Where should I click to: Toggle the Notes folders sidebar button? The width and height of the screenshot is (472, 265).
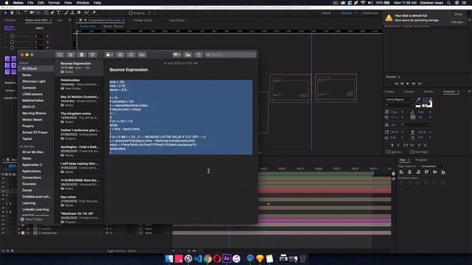pos(60,54)
